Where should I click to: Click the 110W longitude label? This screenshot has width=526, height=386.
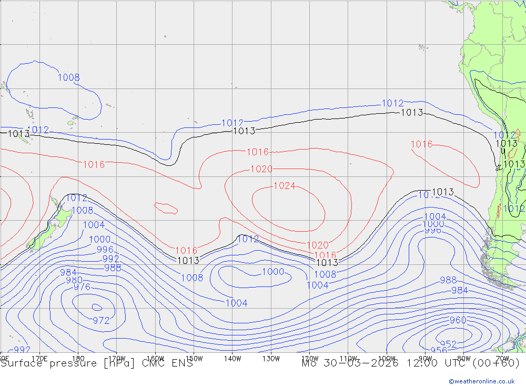point(348,358)
